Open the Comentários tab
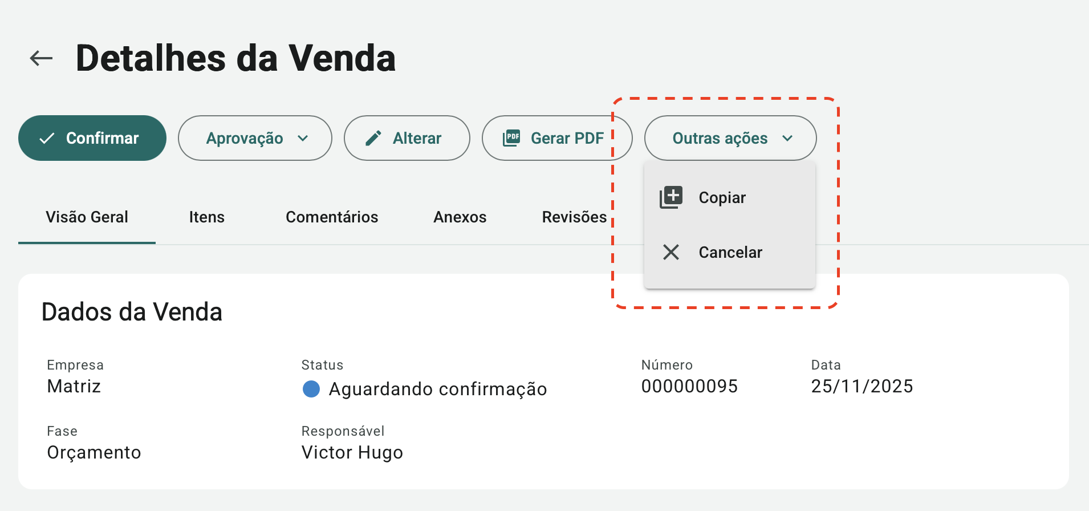Screen dimensions: 1089x511 coord(332,217)
